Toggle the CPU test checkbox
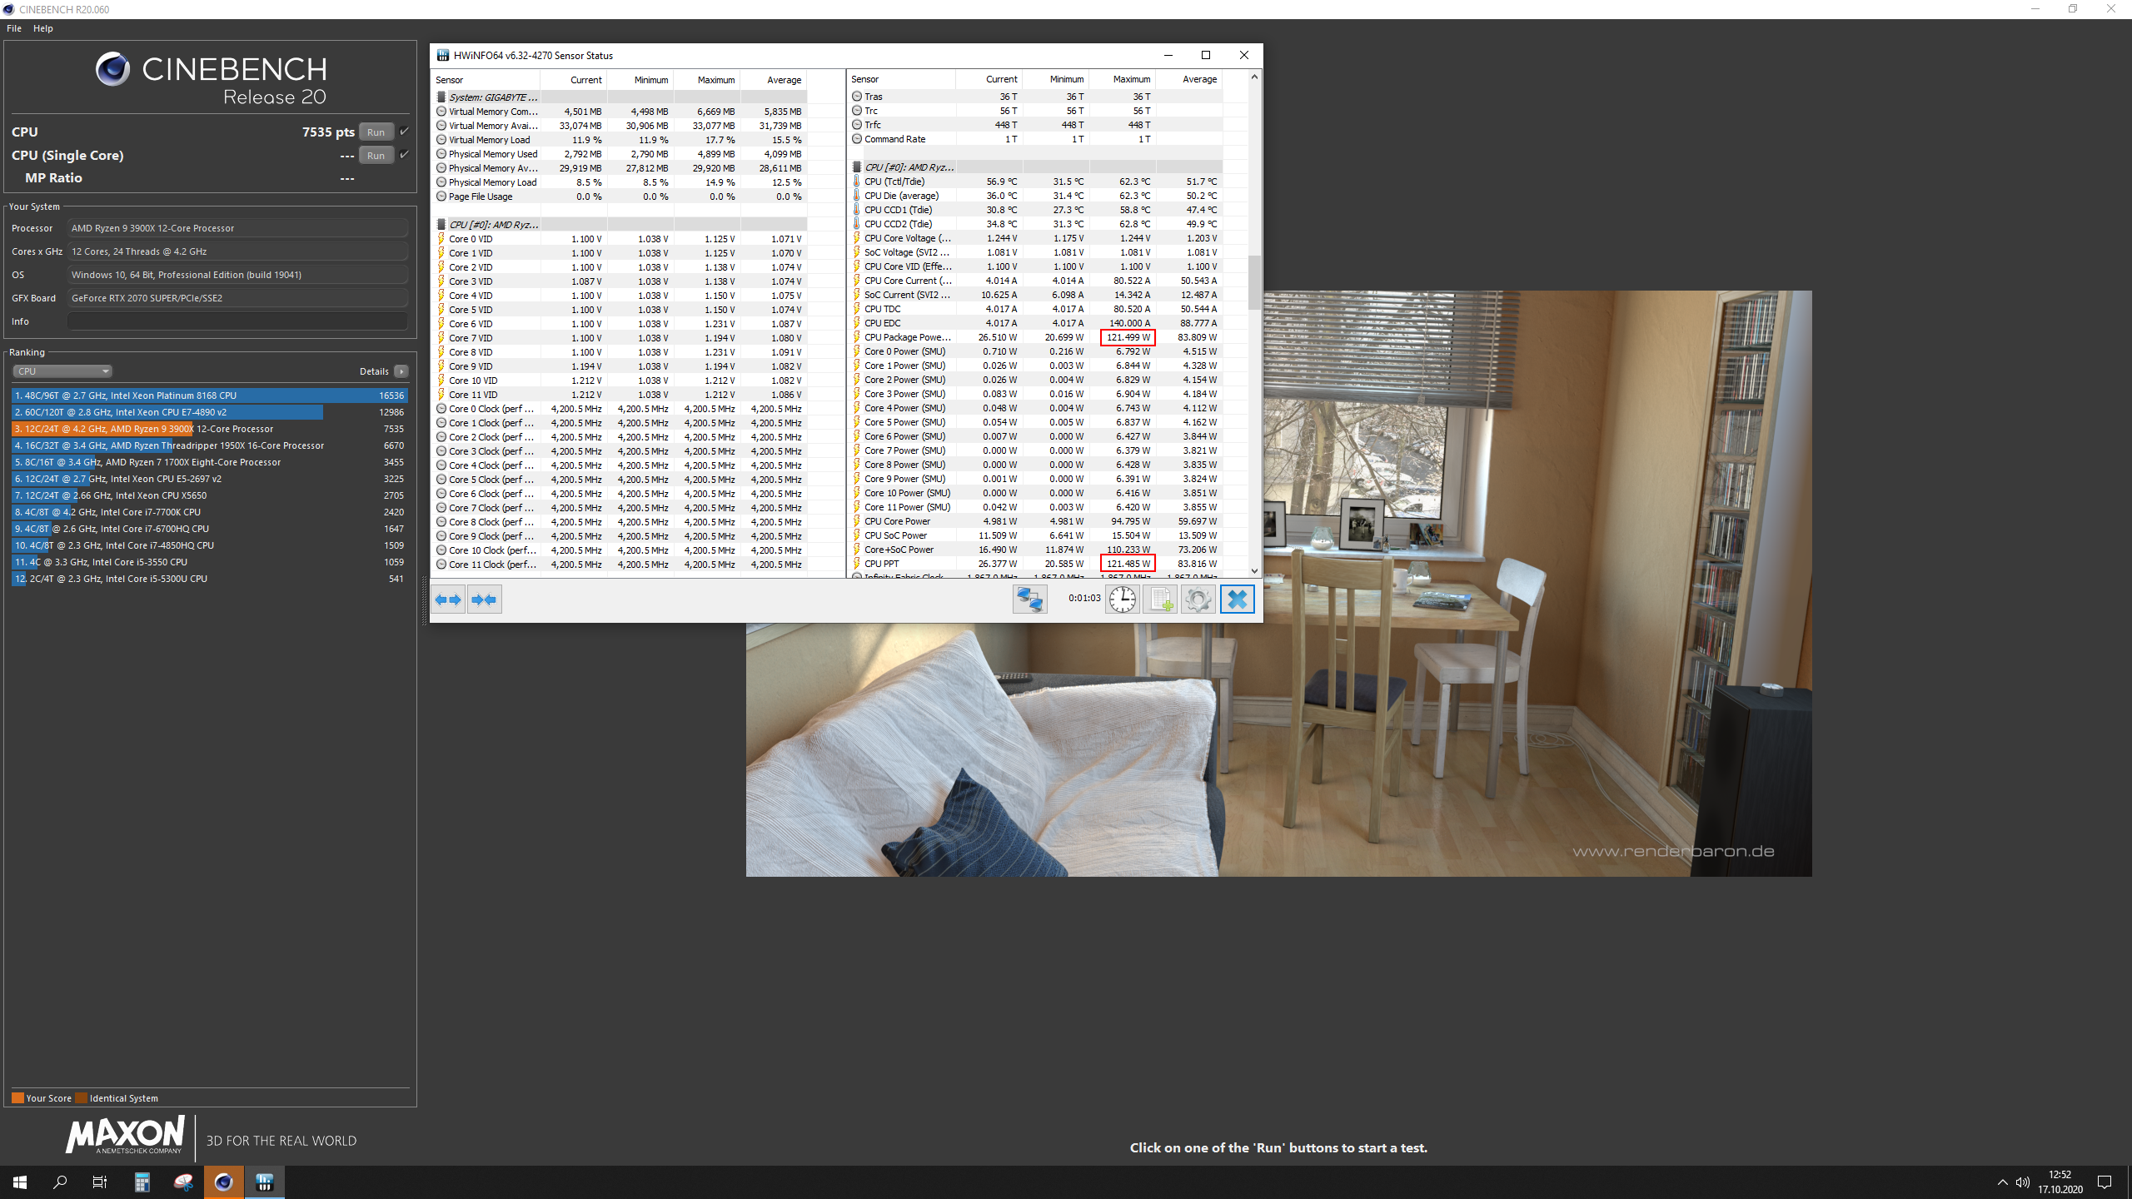2132x1199 pixels. [404, 132]
